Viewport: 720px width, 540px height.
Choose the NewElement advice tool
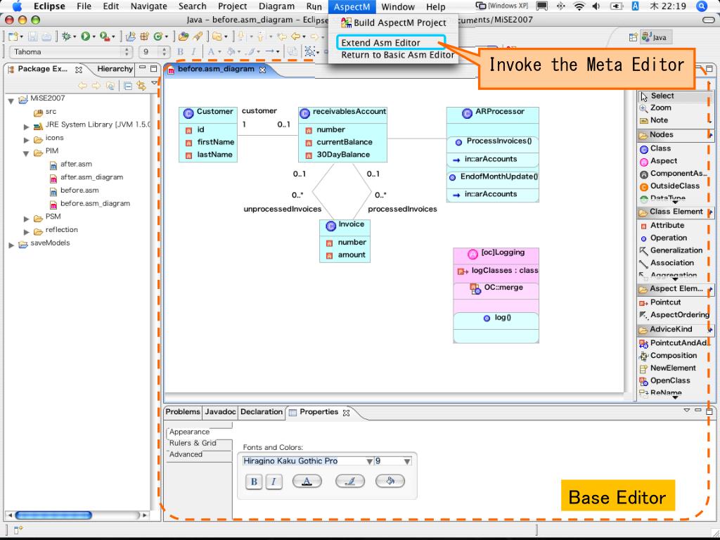pos(668,368)
